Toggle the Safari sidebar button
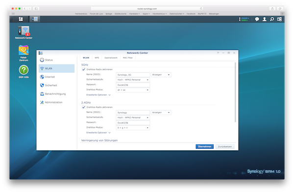 tap(36, 9)
